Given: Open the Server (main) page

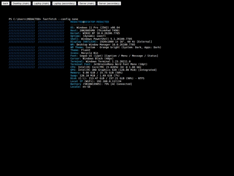Looking at the screenshot, I should [87, 3].
